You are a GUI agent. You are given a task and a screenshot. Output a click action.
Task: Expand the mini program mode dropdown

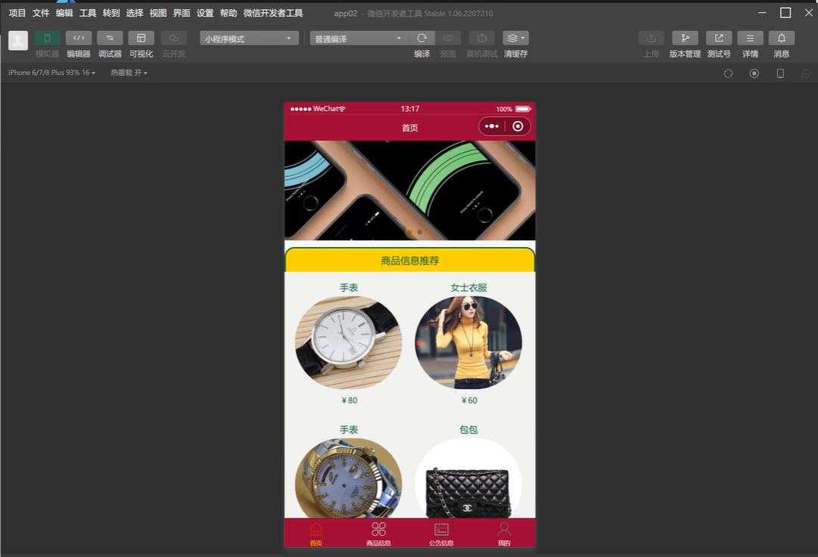pos(249,39)
